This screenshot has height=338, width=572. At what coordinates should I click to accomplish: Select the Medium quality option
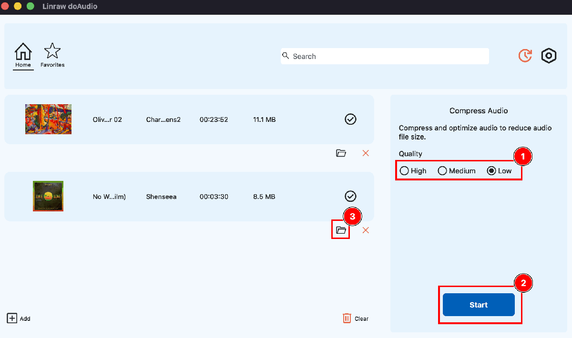click(x=442, y=171)
